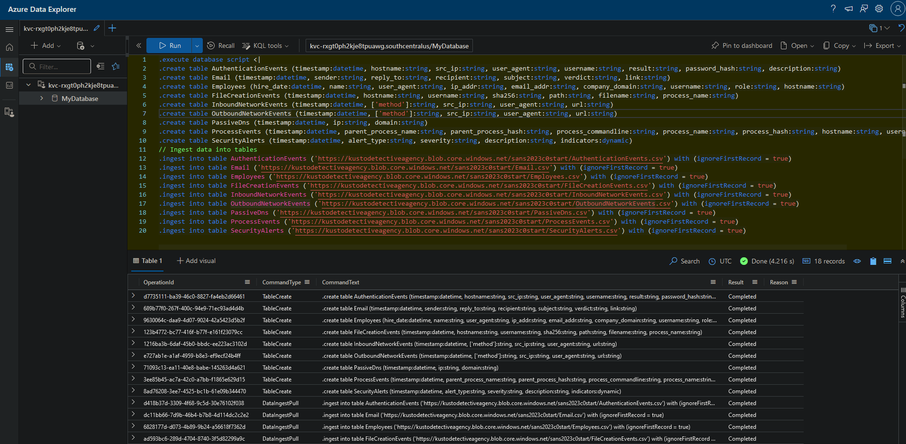Image resolution: width=906 pixels, height=444 pixels.
Task: Open the settings gear icon
Action: pyautogui.click(x=879, y=9)
